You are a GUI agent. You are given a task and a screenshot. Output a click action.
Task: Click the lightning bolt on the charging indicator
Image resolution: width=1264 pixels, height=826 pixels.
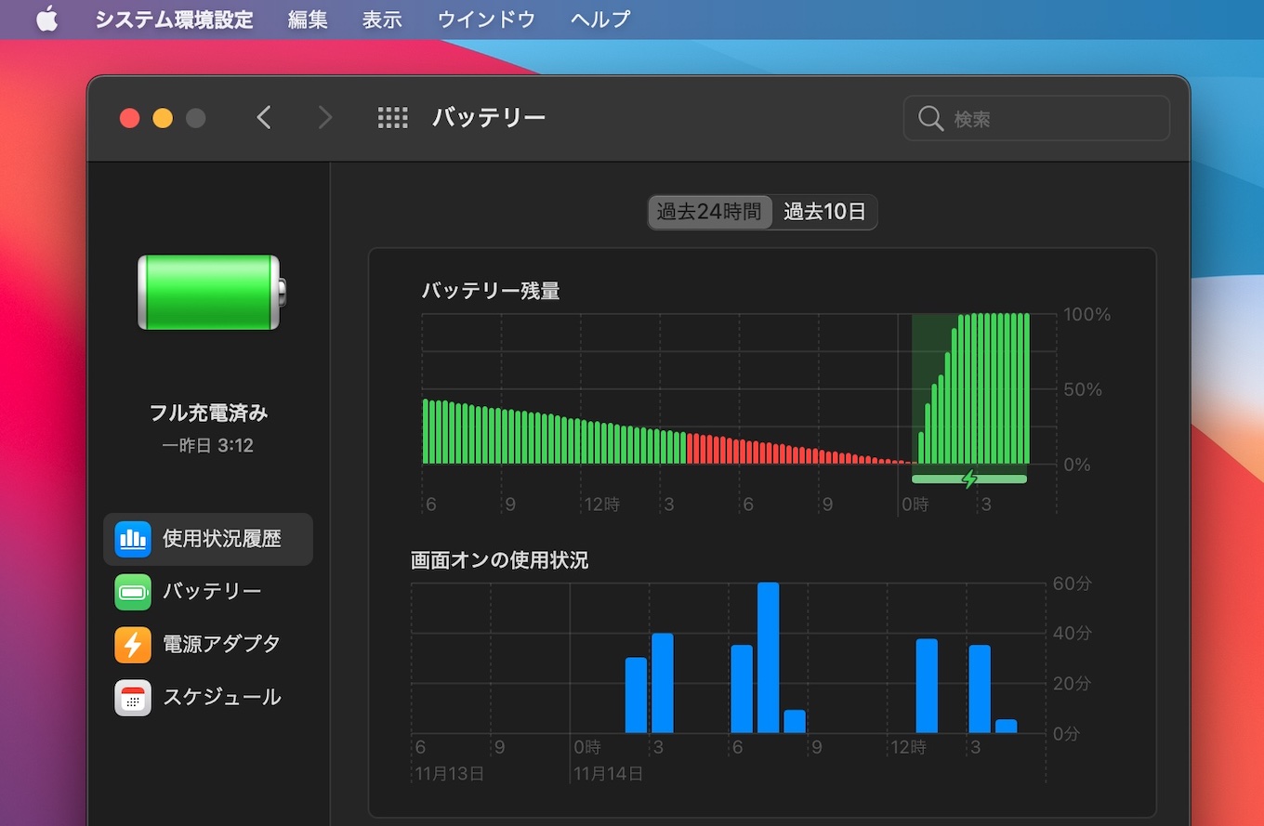pos(969,479)
